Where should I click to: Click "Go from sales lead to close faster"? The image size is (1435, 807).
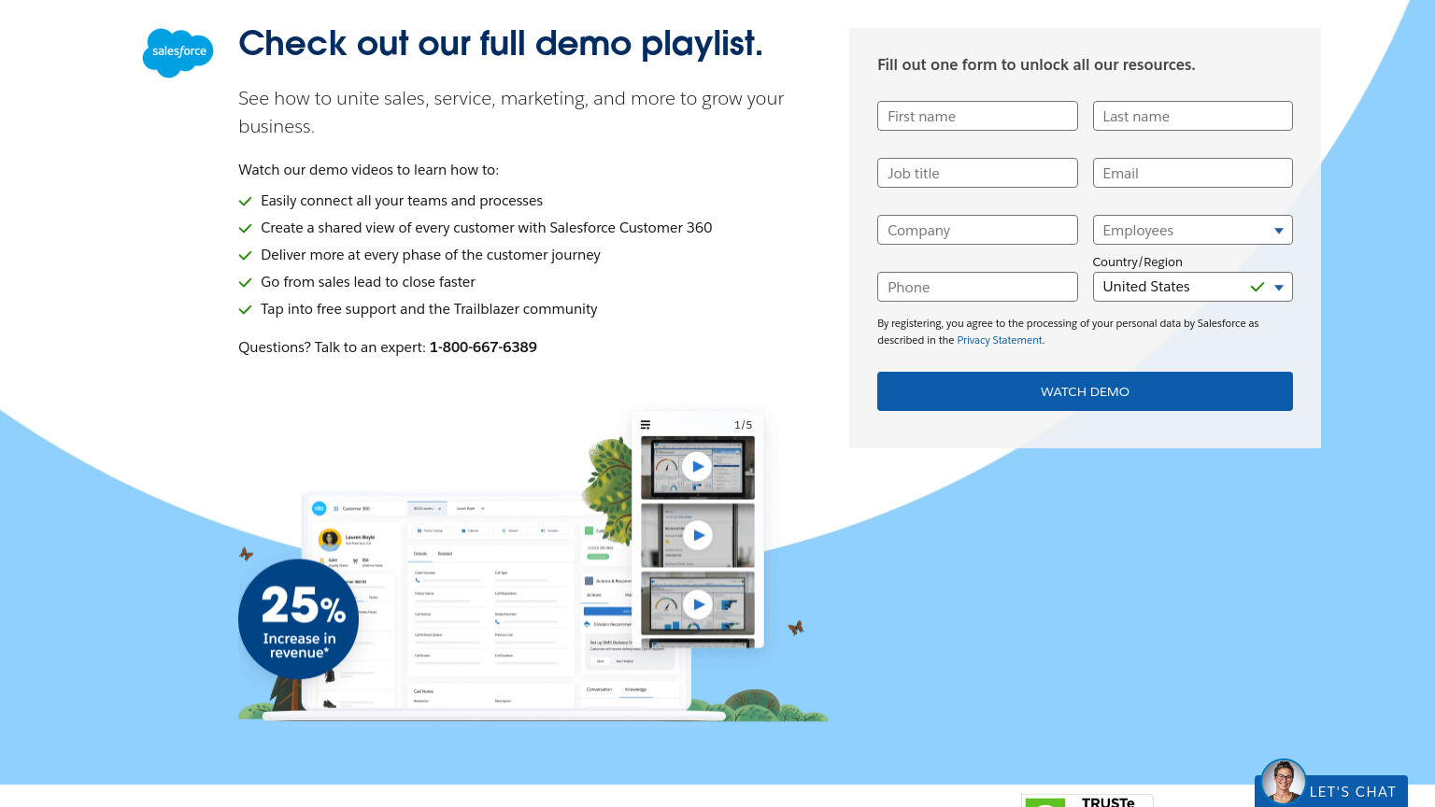coord(368,282)
